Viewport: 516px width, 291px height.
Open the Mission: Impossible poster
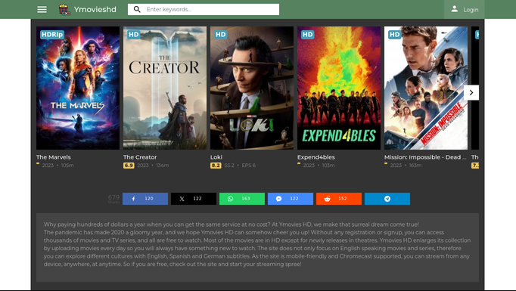point(426,88)
